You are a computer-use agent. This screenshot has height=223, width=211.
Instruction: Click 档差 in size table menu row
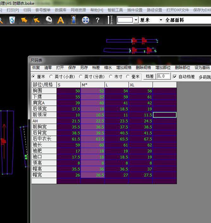click(x=96, y=68)
